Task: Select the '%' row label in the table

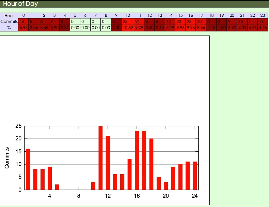Action: 9,28
